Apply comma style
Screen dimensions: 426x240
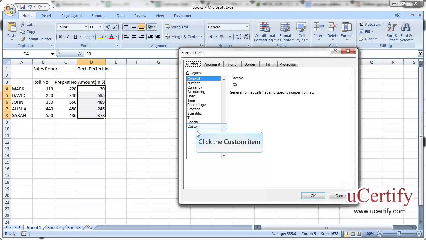(x=230, y=37)
